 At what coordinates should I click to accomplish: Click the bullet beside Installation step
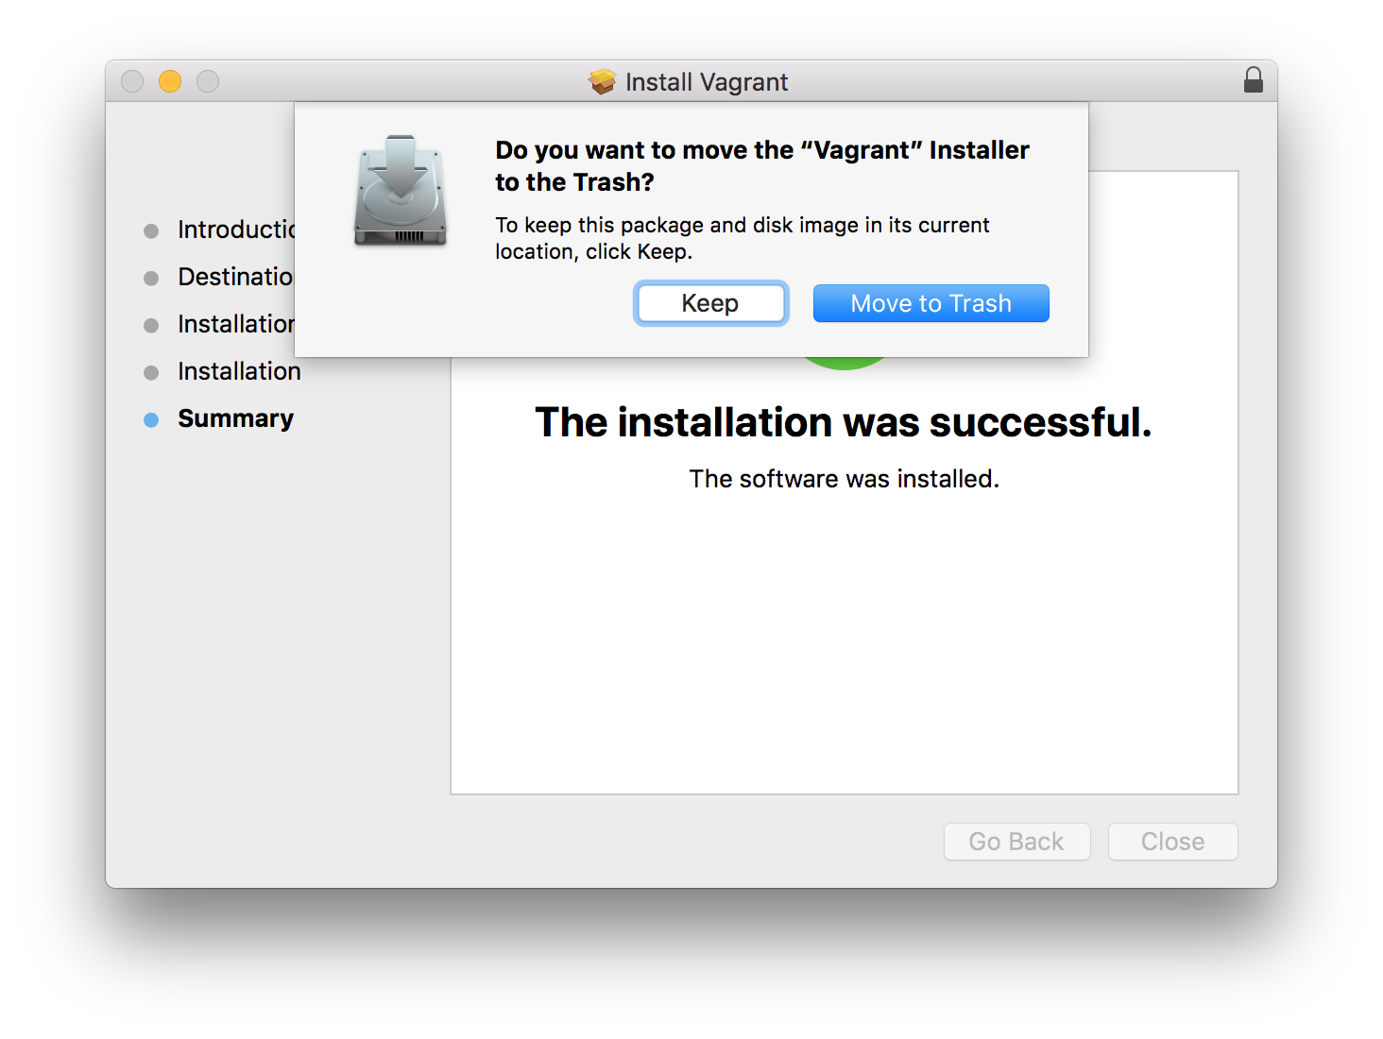(x=152, y=371)
